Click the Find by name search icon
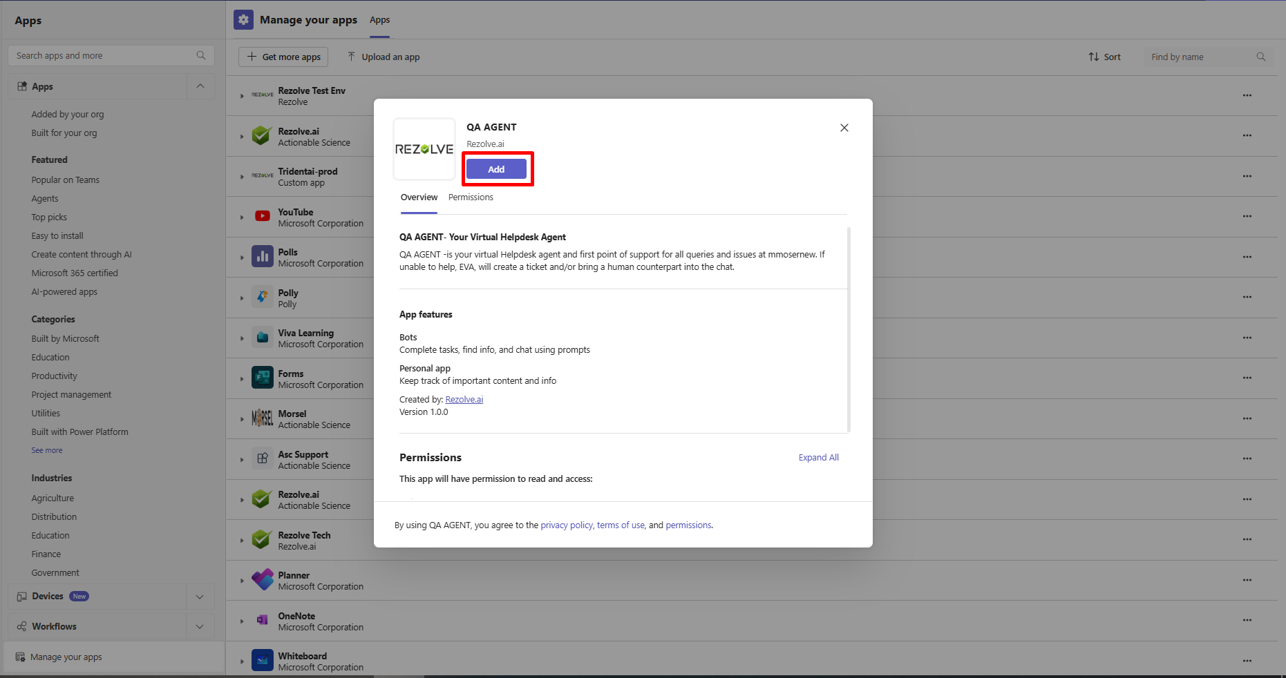The image size is (1286, 678). (x=1260, y=57)
